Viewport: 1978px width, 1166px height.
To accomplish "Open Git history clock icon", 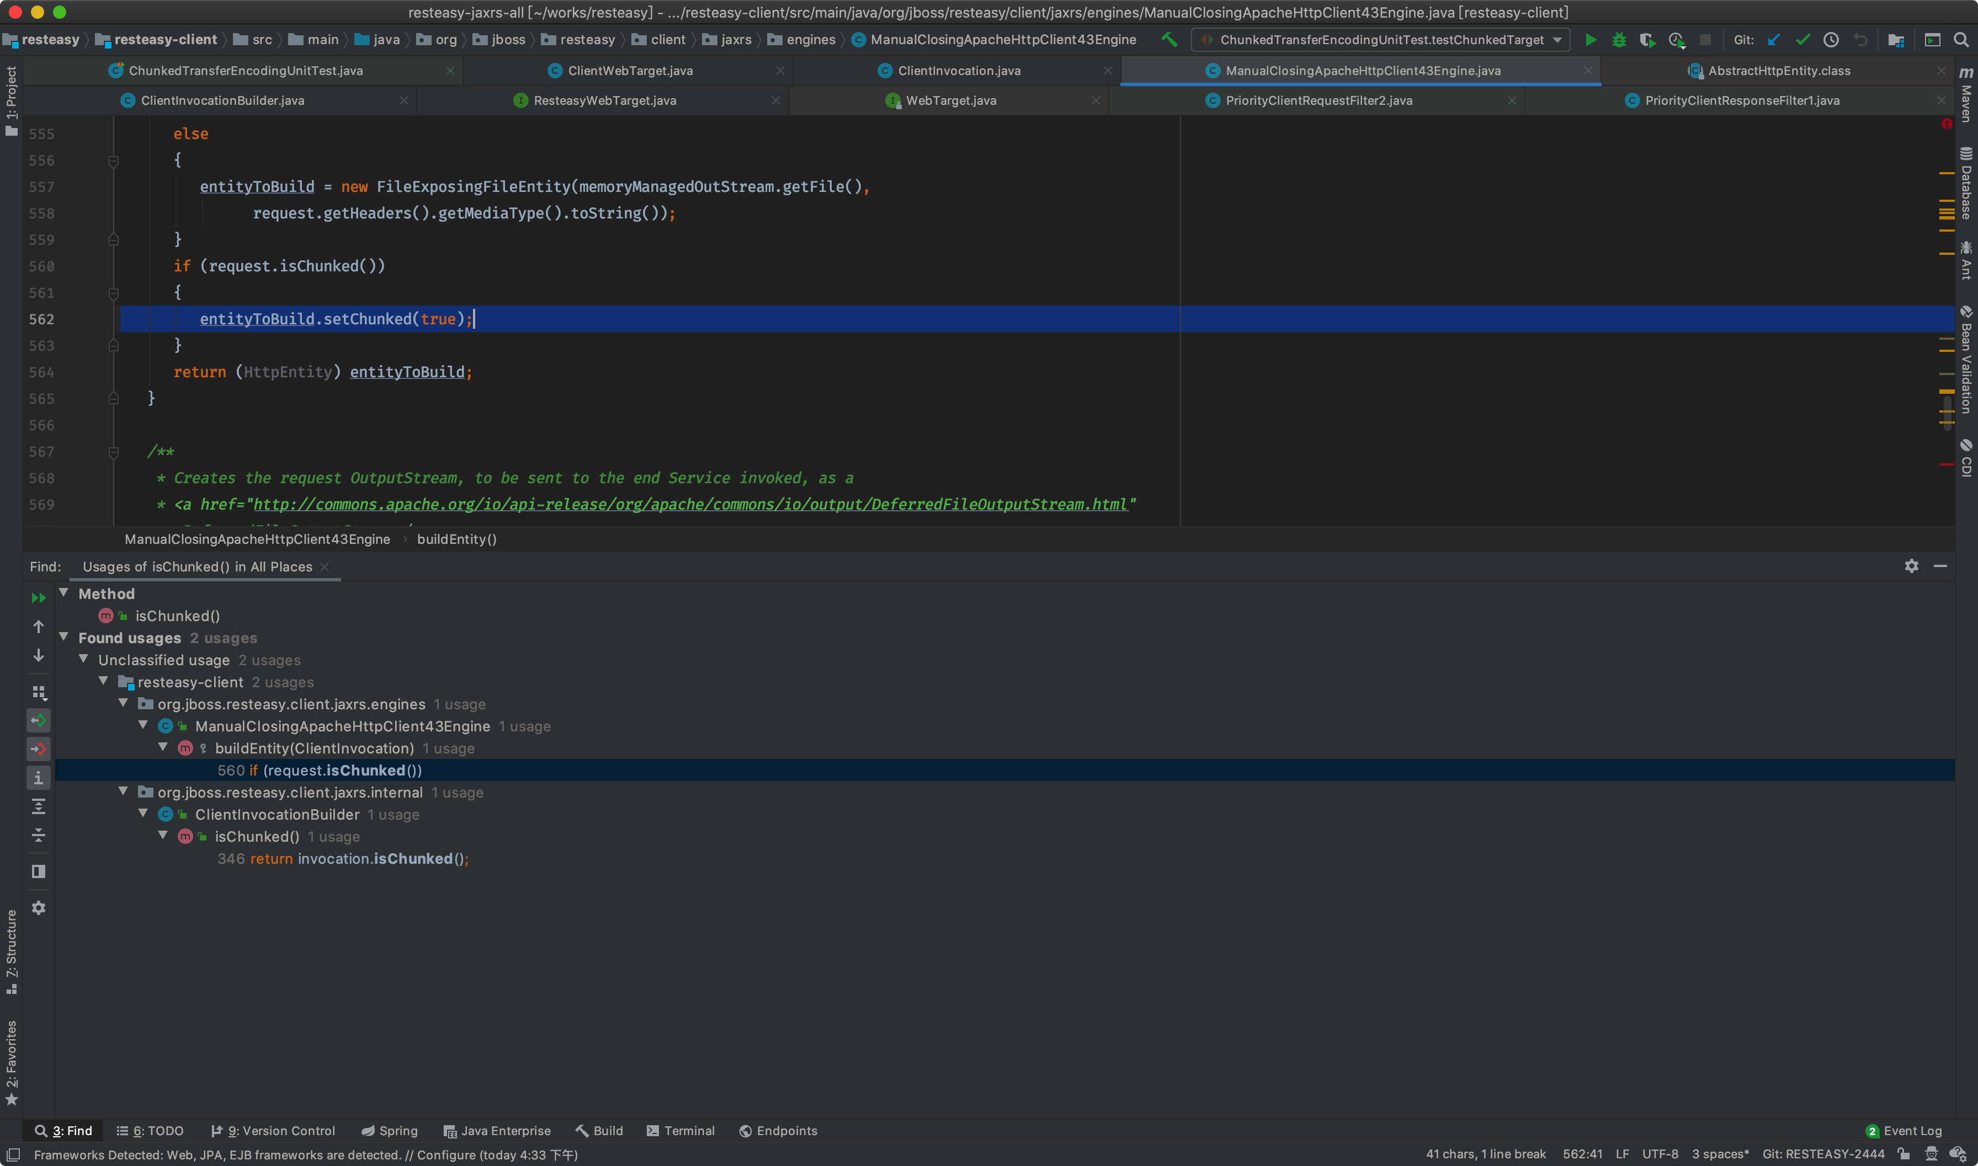I will pyautogui.click(x=1831, y=40).
